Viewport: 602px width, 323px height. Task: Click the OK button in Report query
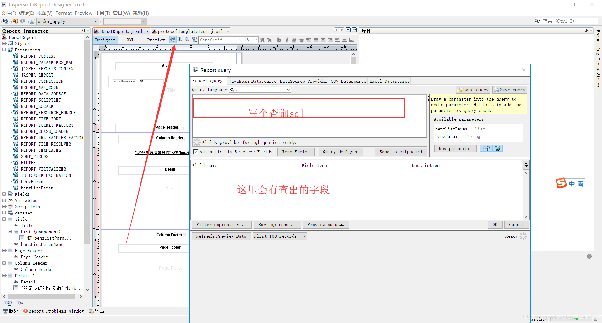495,225
